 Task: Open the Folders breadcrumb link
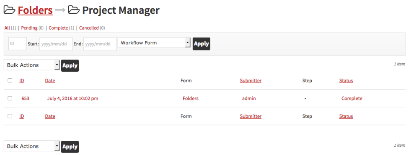point(35,10)
